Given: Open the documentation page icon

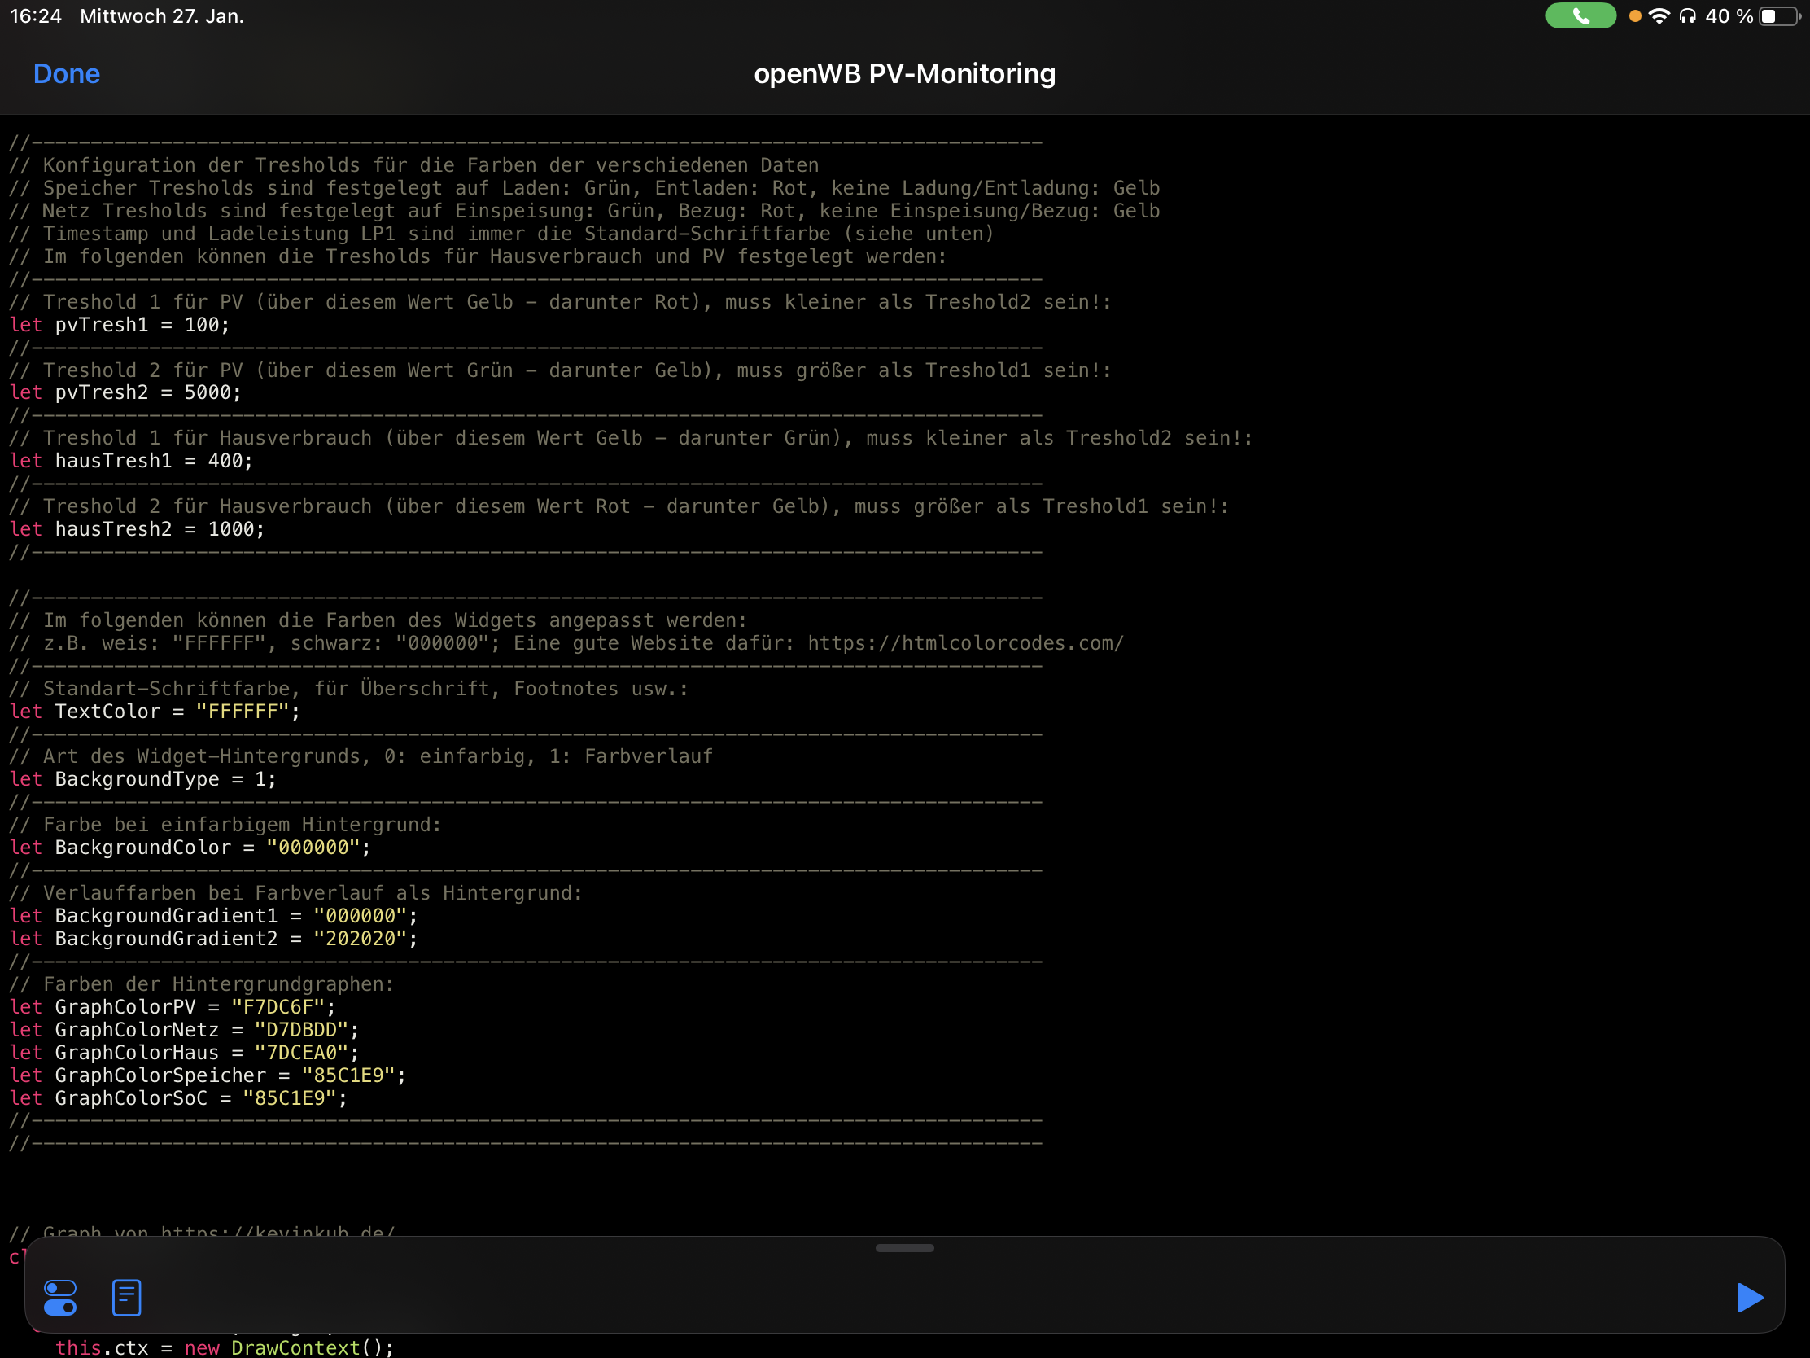Looking at the screenshot, I should (x=127, y=1298).
